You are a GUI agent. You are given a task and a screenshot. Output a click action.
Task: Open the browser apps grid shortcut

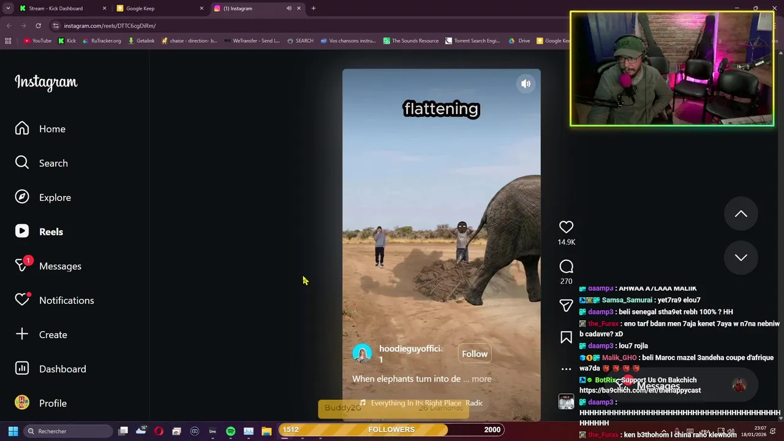8,40
